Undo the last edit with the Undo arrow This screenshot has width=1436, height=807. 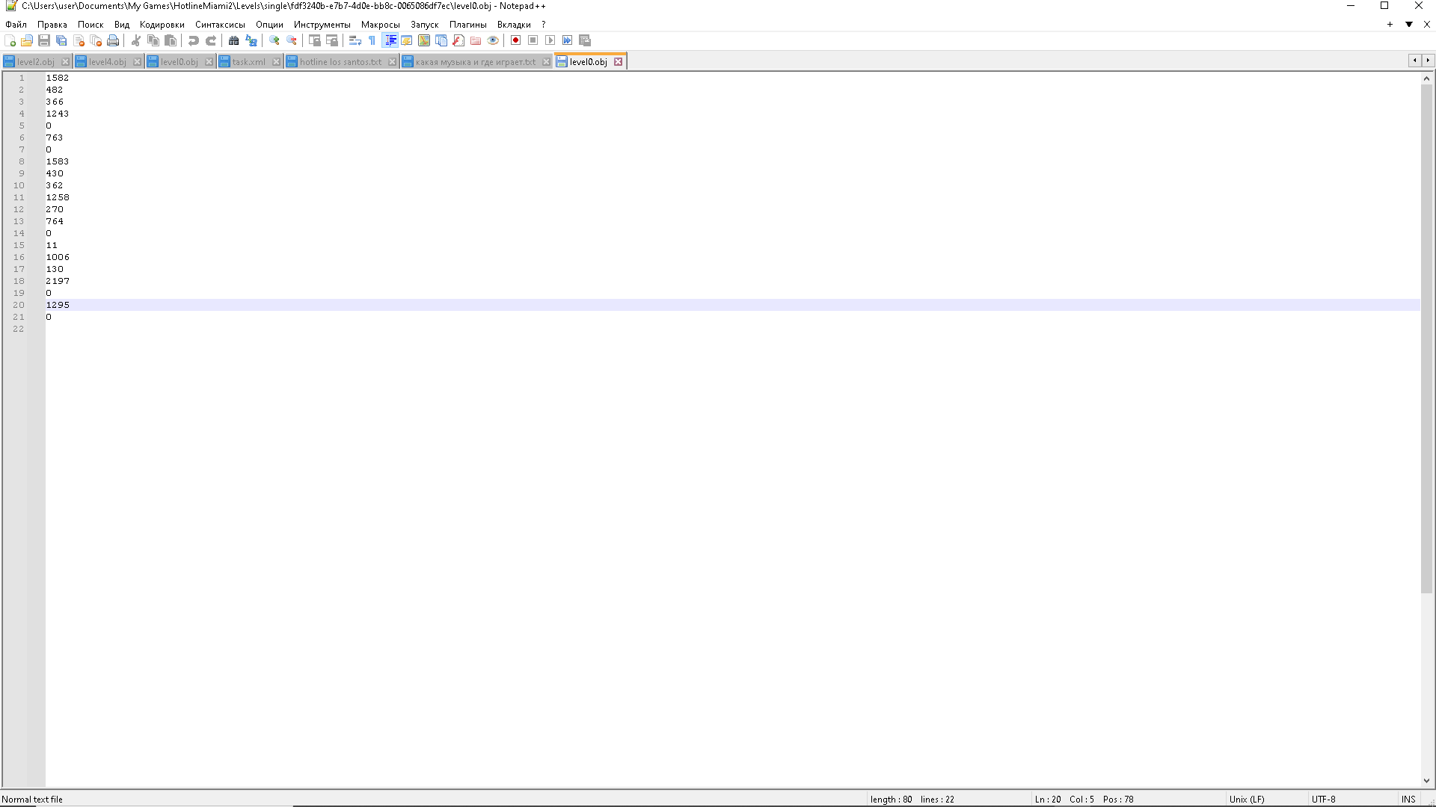point(194,40)
